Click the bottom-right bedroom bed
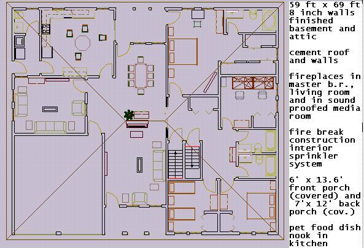 pos(261,206)
